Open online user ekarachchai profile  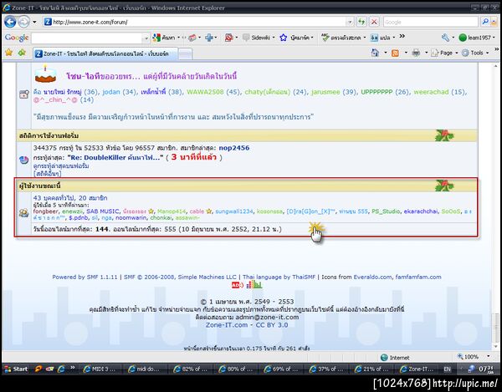420,211
